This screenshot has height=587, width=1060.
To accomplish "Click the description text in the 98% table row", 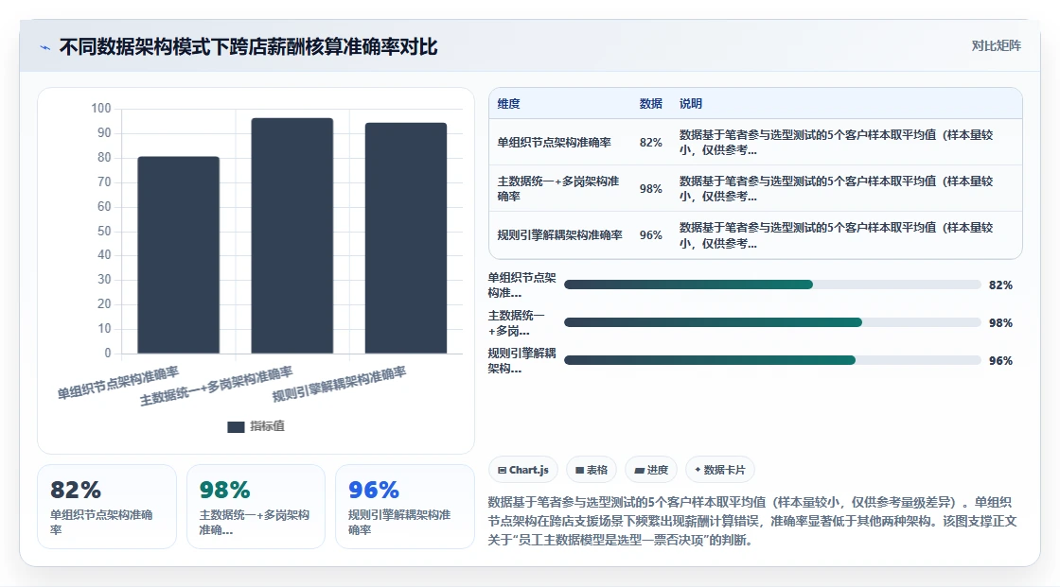I will 837,188.
